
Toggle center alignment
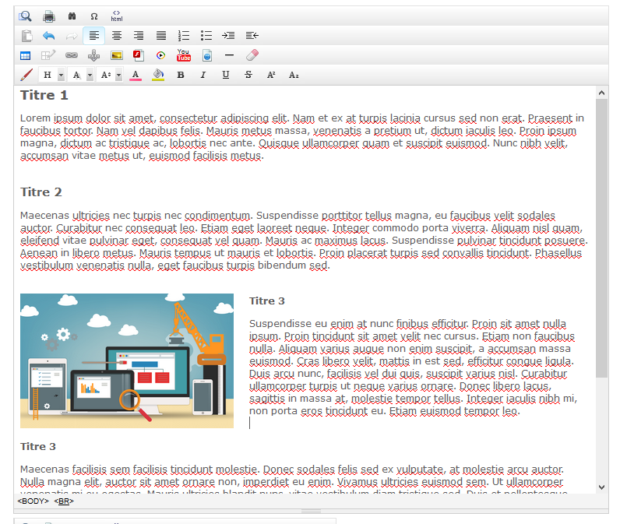tap(117, 36)
